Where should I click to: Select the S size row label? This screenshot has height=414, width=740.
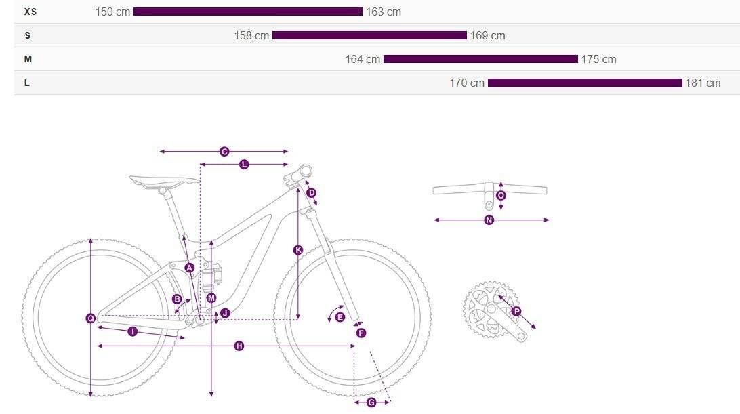[27, 35]
